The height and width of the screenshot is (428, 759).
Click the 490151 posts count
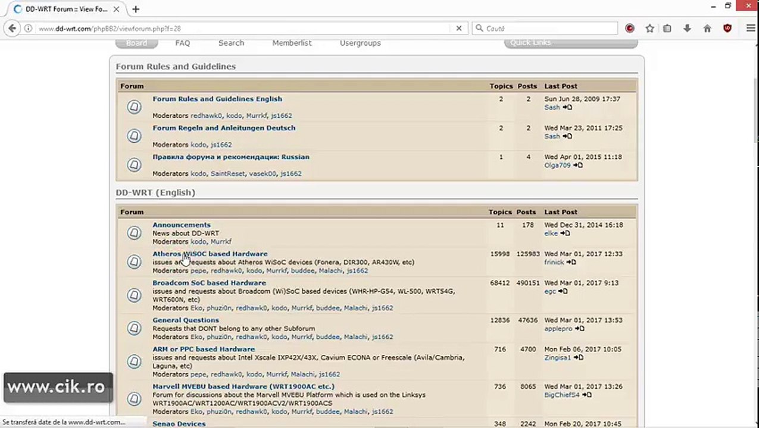[x=527, y=283]
